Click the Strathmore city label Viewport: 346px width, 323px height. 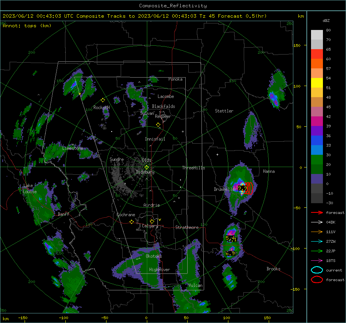(x=187, y=227)
